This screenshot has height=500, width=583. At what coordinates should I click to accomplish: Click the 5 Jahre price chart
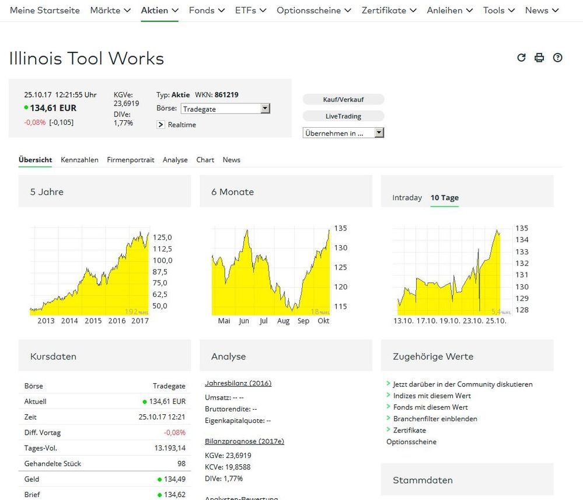click(89, 271)
